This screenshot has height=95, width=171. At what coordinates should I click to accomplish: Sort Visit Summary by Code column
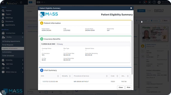(x=117, y=76)
